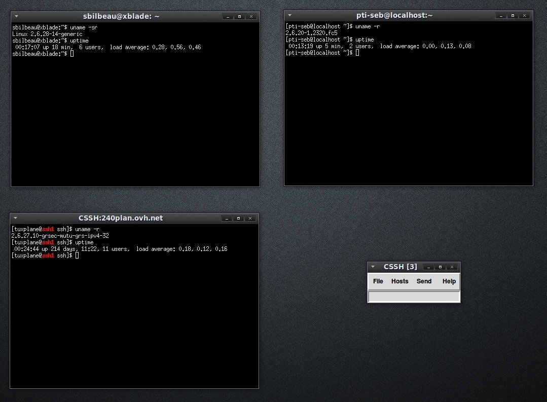Minimize the sbilbeau@xblade terminal window
The height and width of the screenshot is (402, 547).
coord(228,17)
